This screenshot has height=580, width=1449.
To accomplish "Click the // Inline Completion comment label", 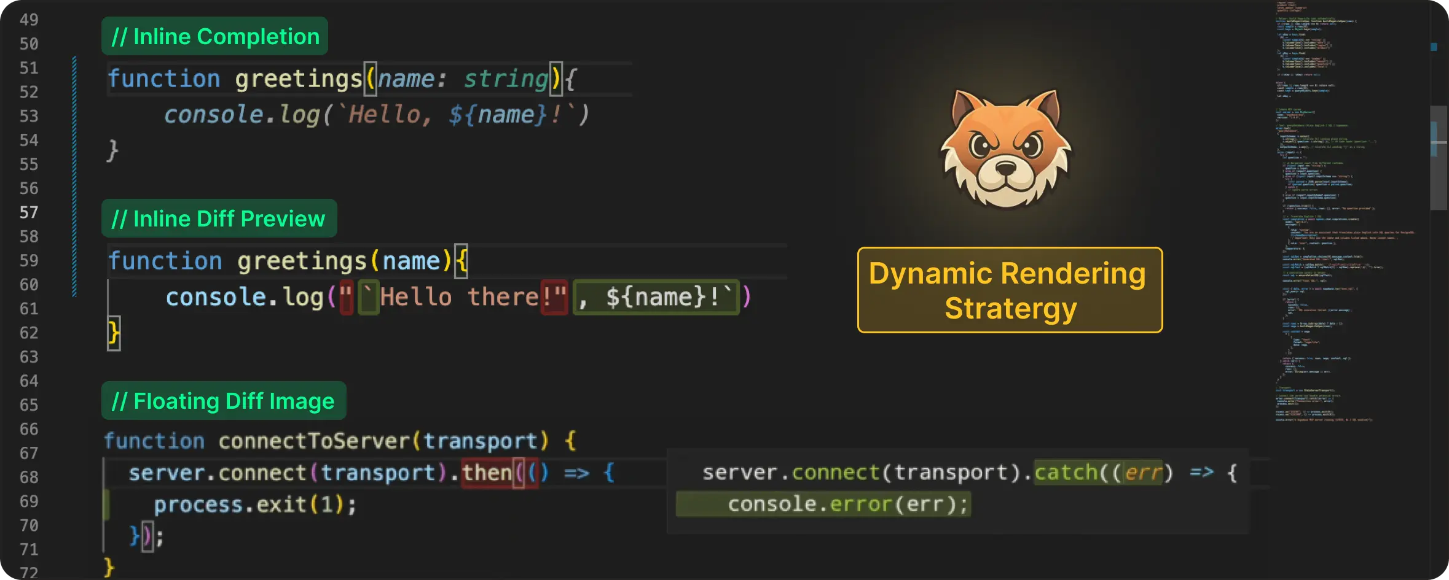I will pyautogui.click(x=214, y=36).
